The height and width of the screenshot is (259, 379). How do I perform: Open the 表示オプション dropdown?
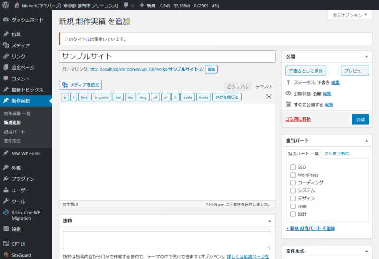[350, 15]
